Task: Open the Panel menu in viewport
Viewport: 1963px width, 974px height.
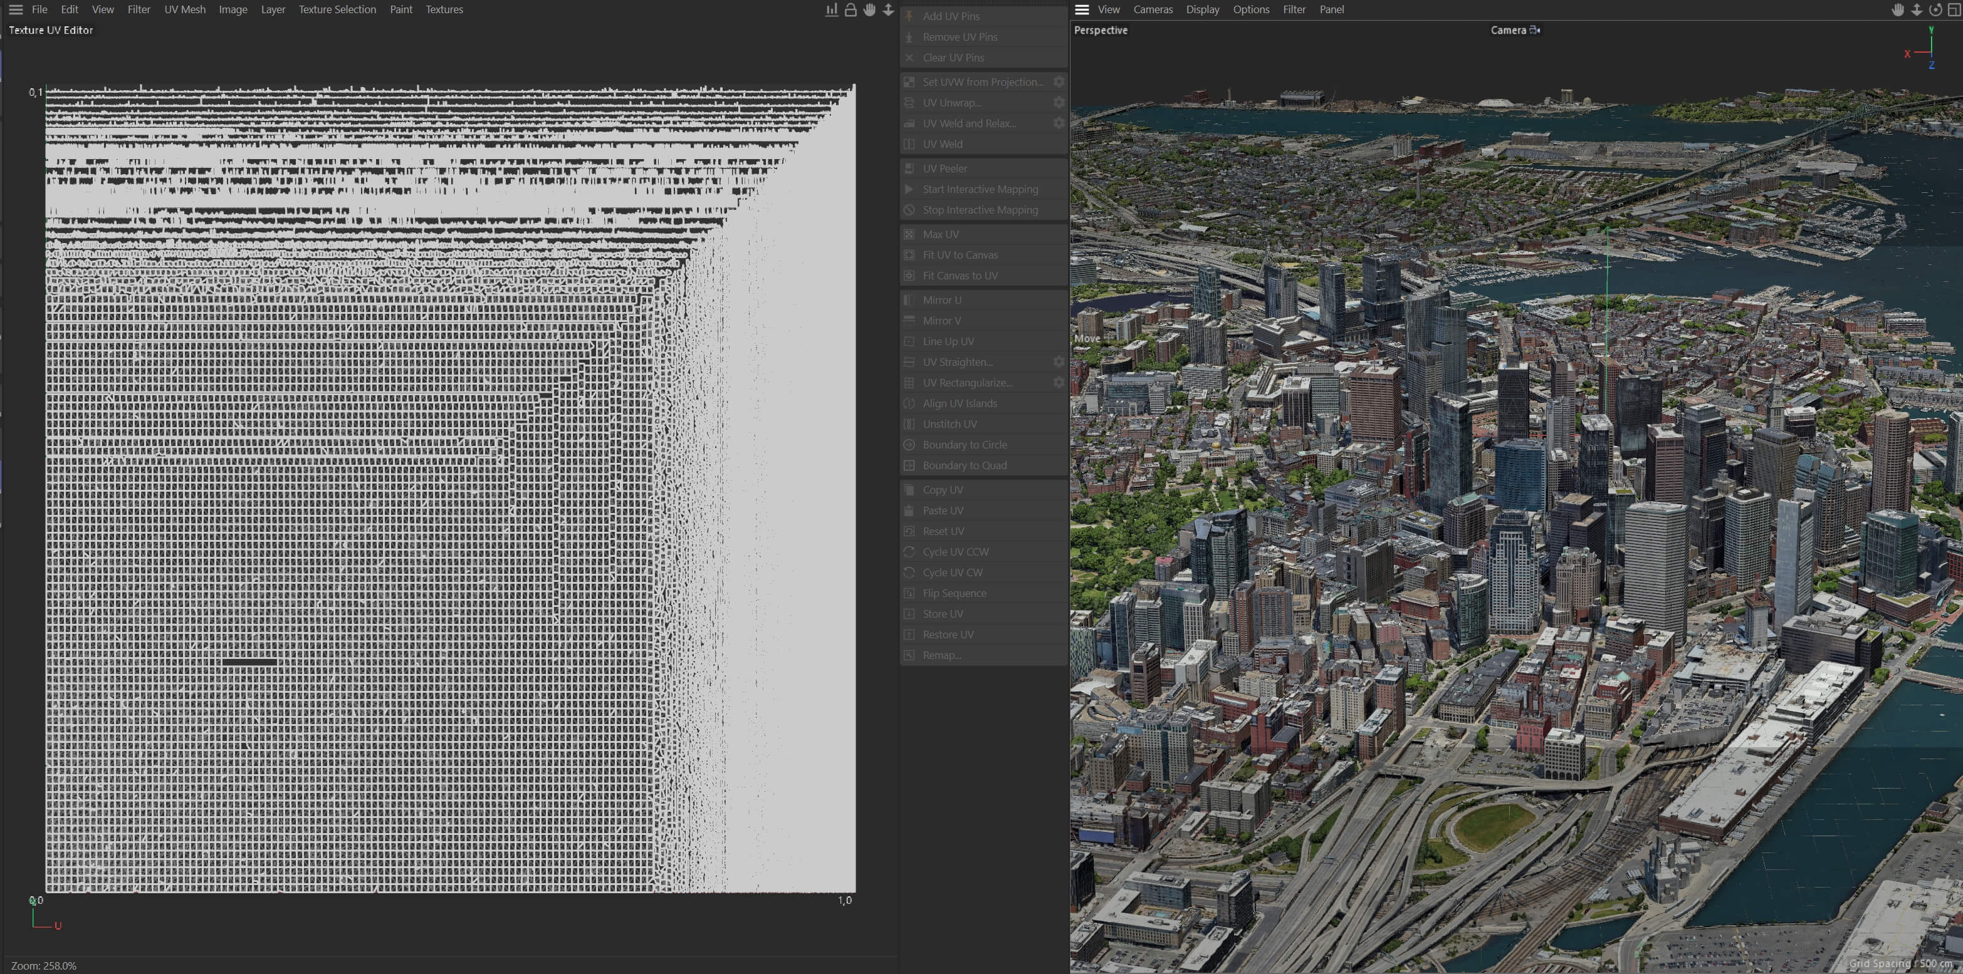Action: pyautogui.click(x=1332, y=9)
